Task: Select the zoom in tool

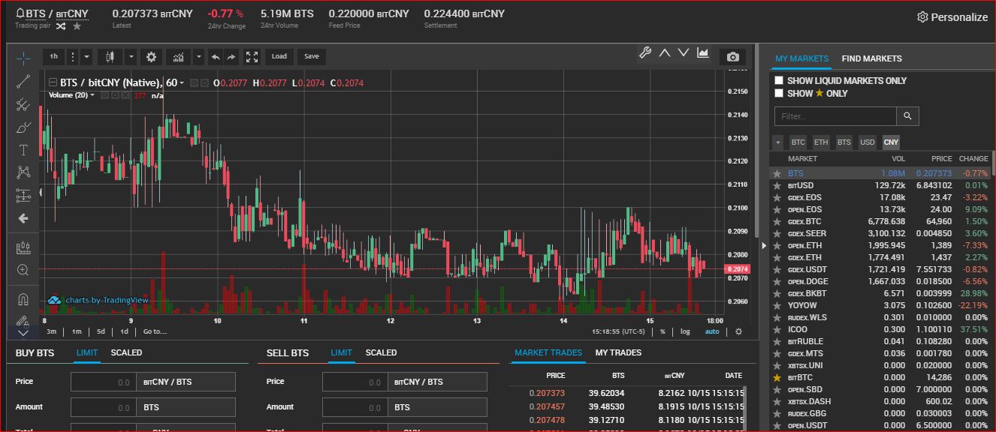Action: (x=23, y=270)
